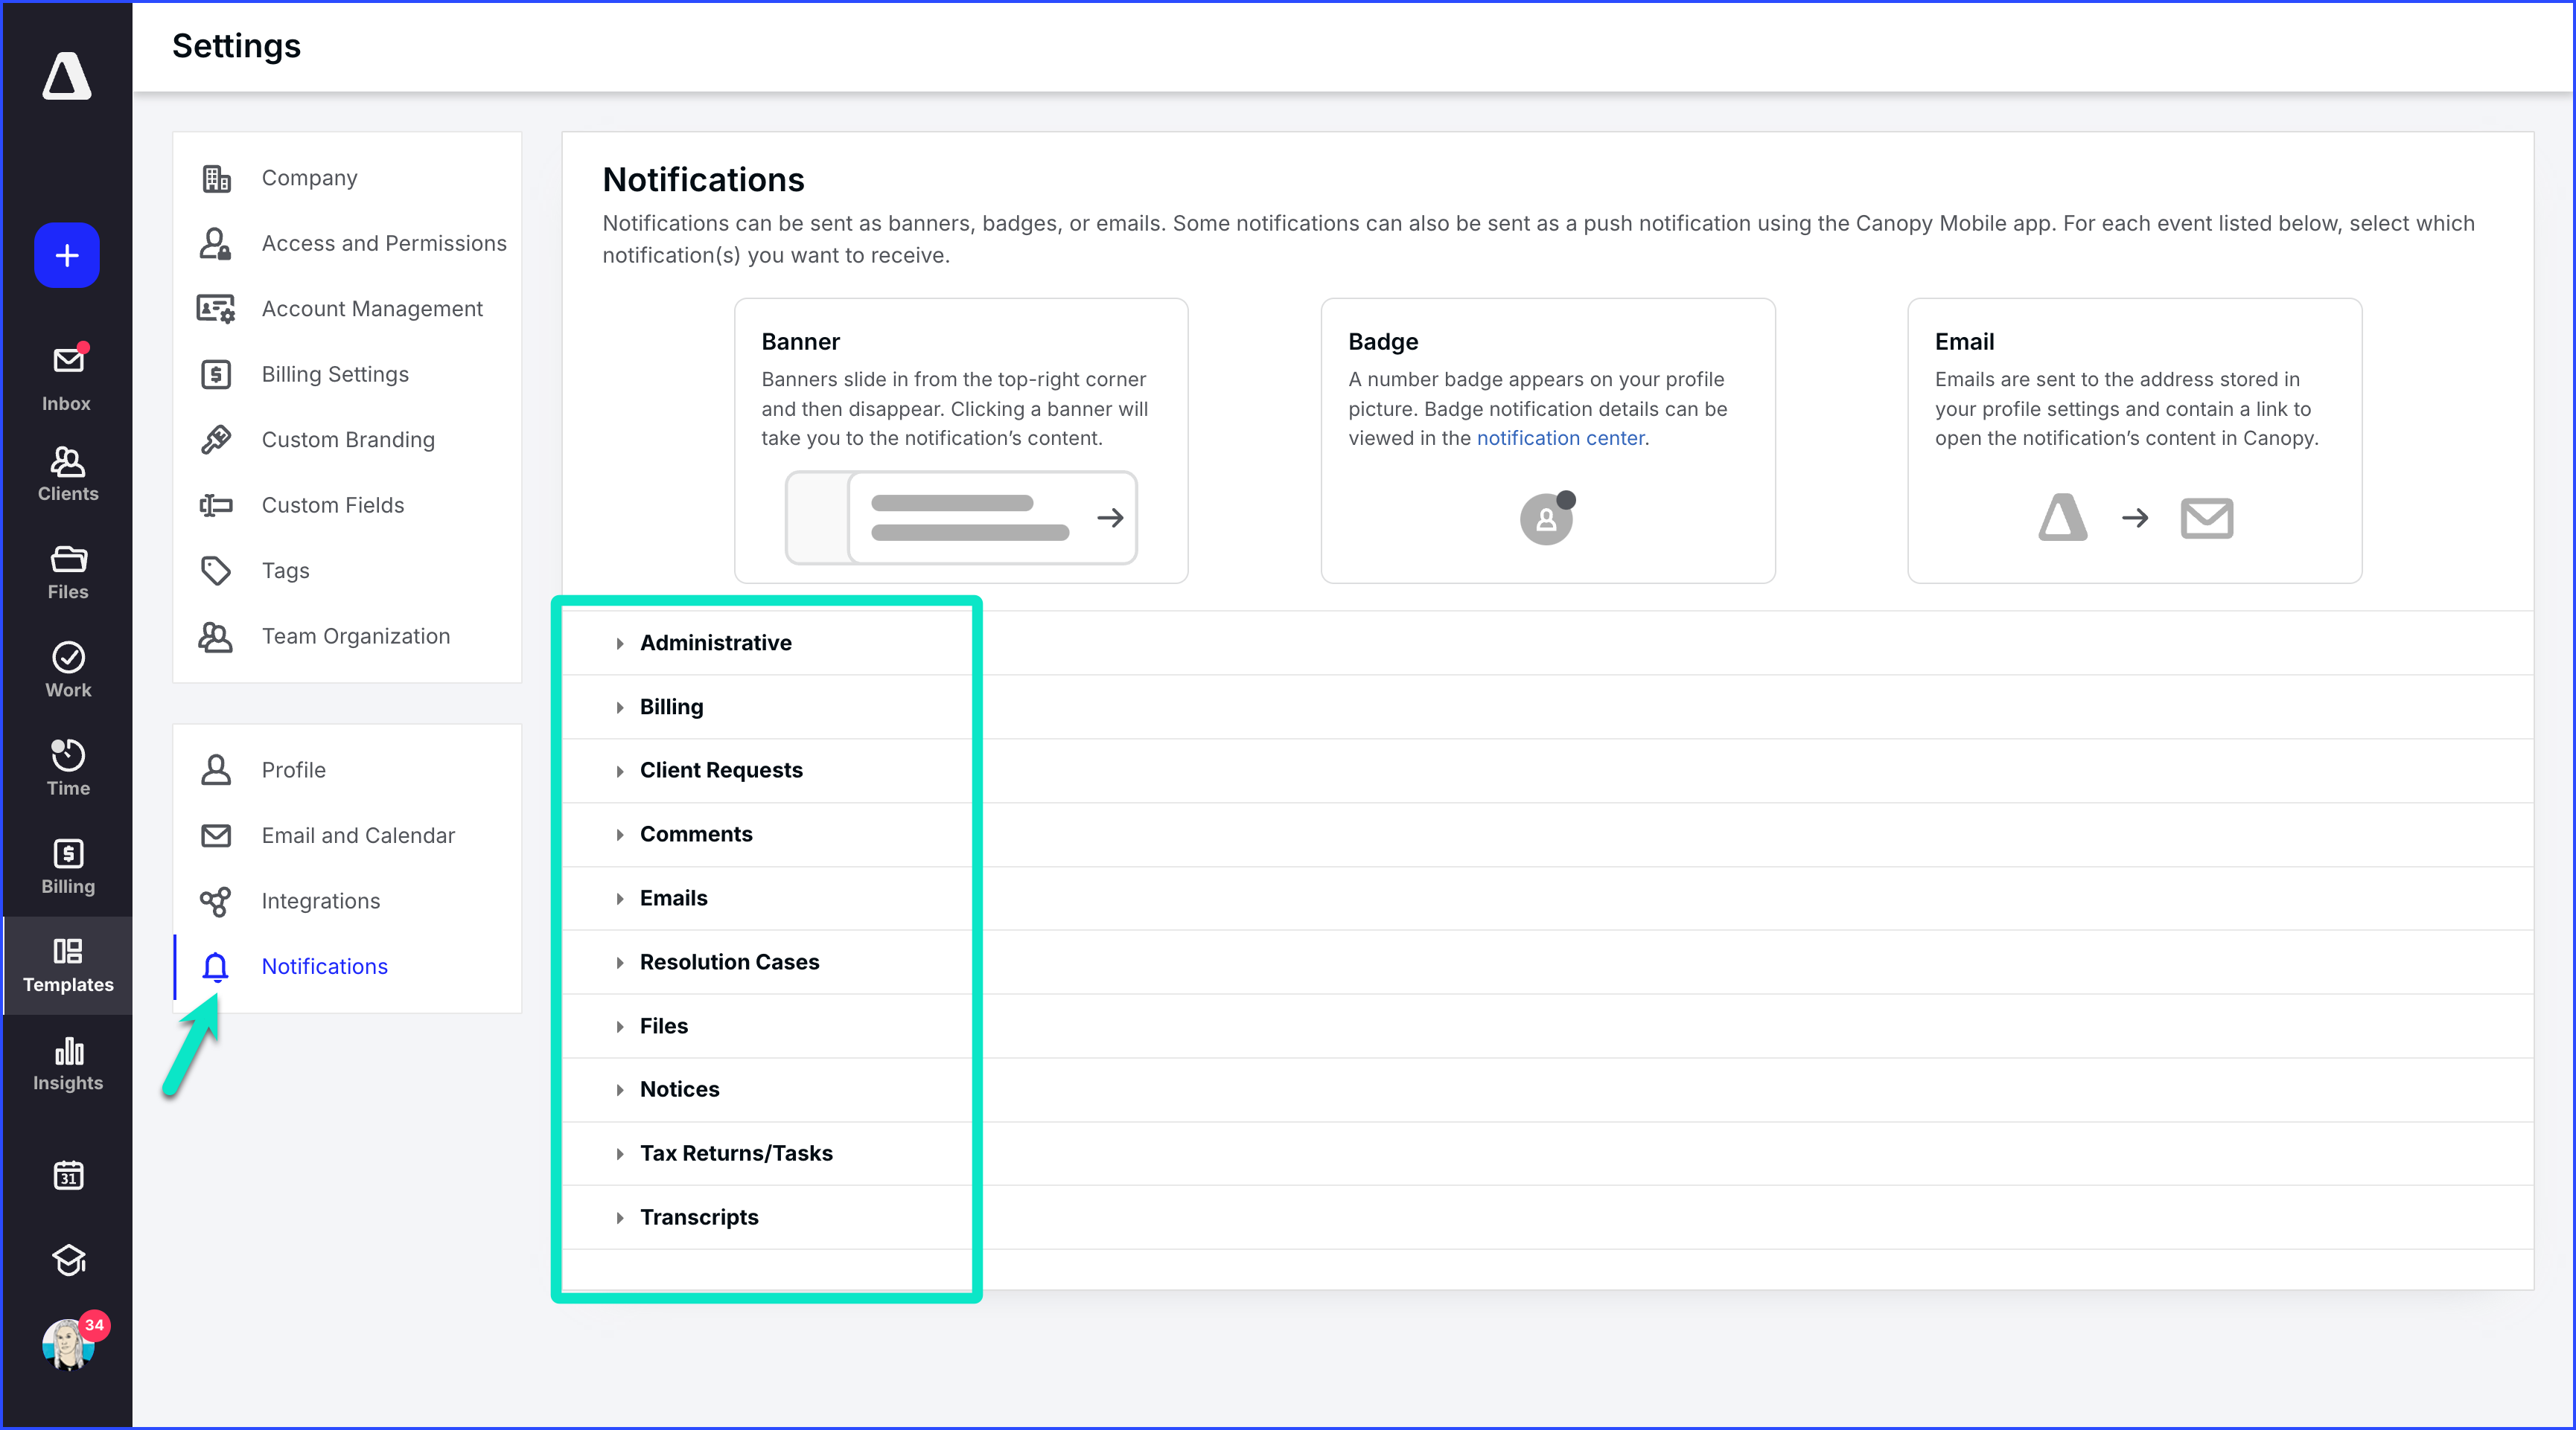2576x1430 pixels.
Task: Expand Tax Returns/Tasks section
Action: click(x=735, y=1153)
